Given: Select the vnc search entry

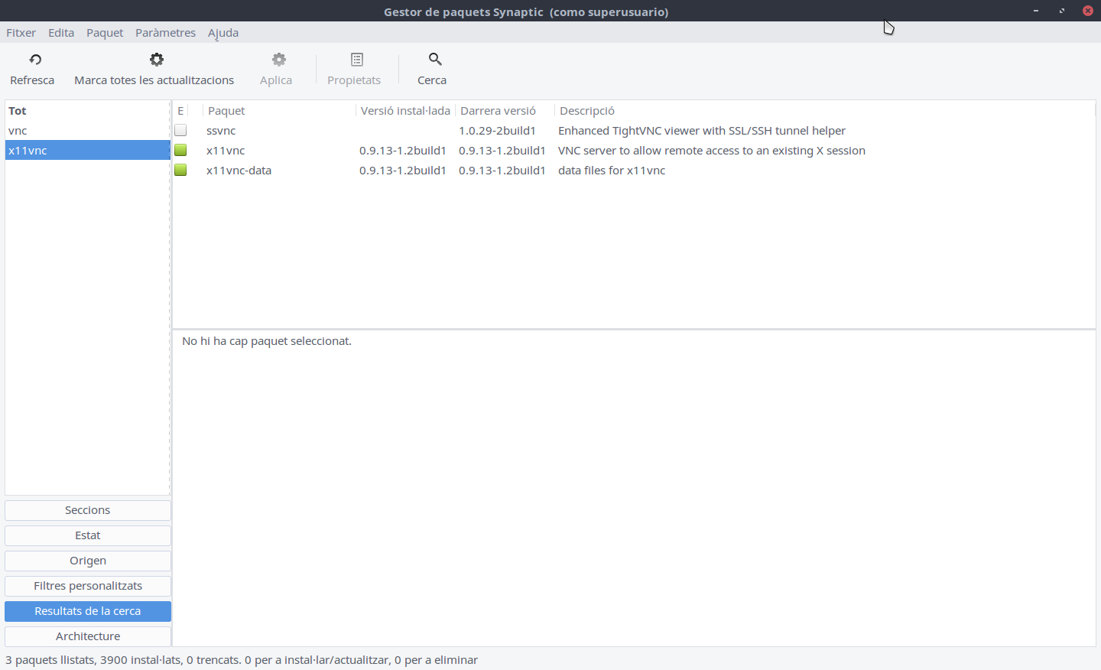Looking at the screenshot, I should 18,131.
